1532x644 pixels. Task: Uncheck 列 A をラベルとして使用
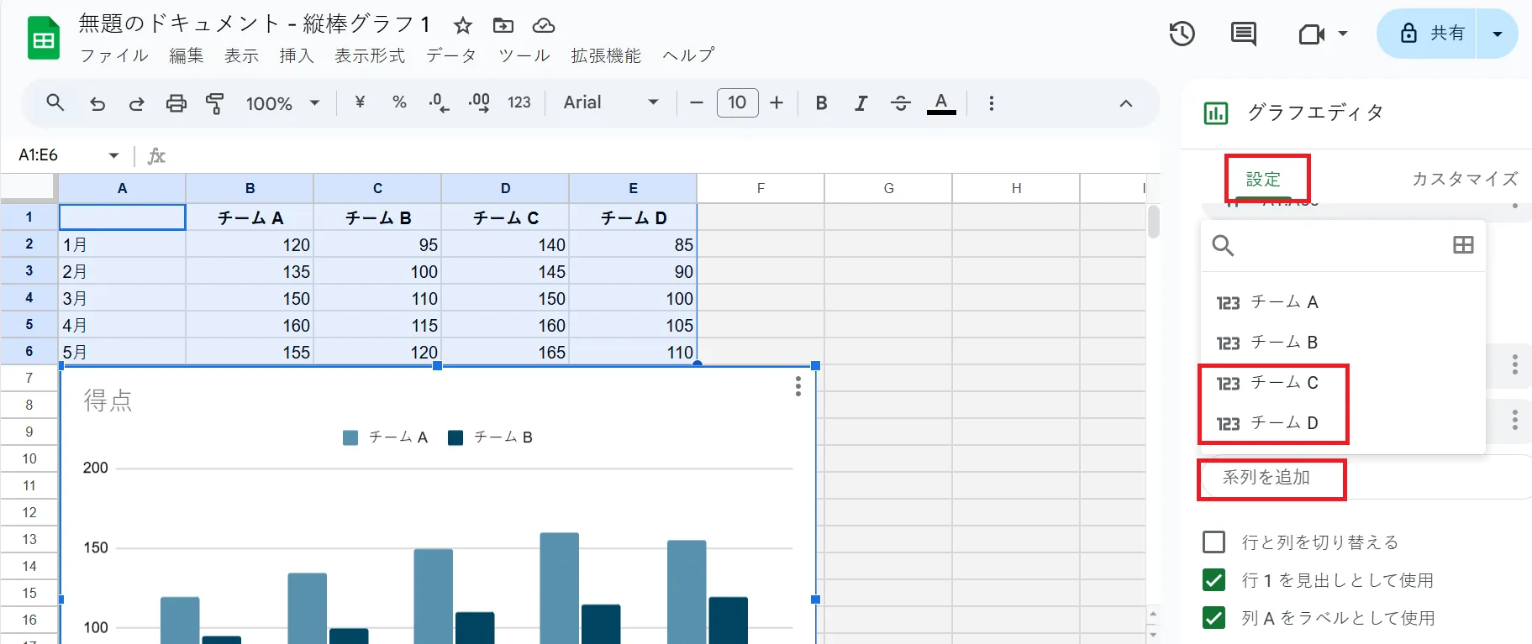click(x=1213, y=618)
